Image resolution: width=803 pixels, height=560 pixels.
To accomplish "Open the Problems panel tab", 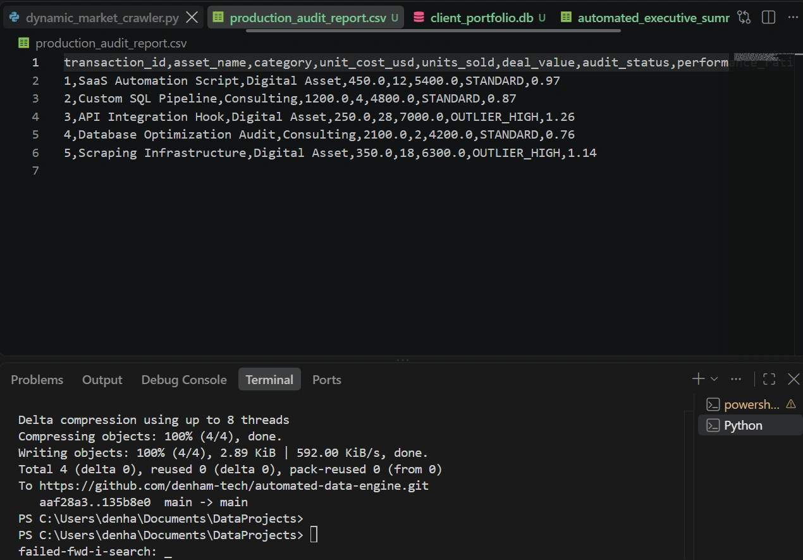I will click(37, 380).
